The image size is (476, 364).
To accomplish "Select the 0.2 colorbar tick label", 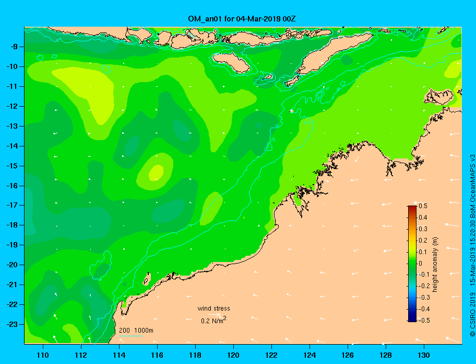I will 423,240.
